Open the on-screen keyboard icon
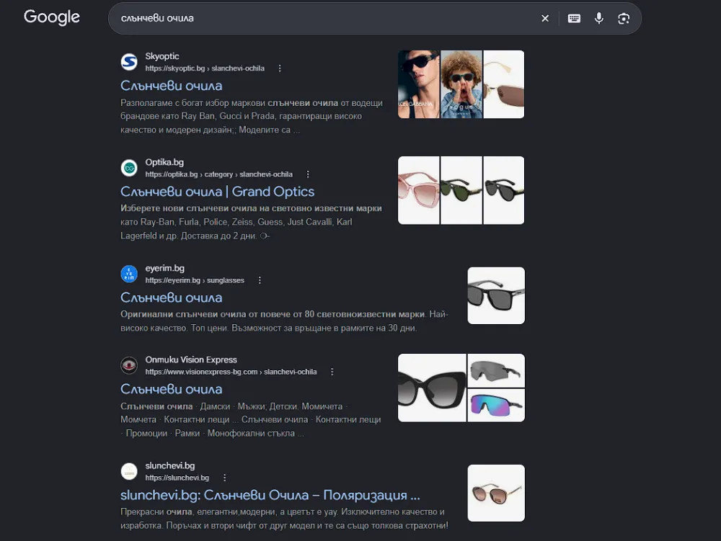The height and width of the screenshot is (541, 721). click(574, 19)
